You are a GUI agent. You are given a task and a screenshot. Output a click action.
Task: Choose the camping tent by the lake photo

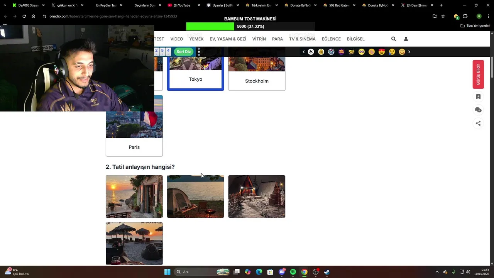tap(195, 197)
